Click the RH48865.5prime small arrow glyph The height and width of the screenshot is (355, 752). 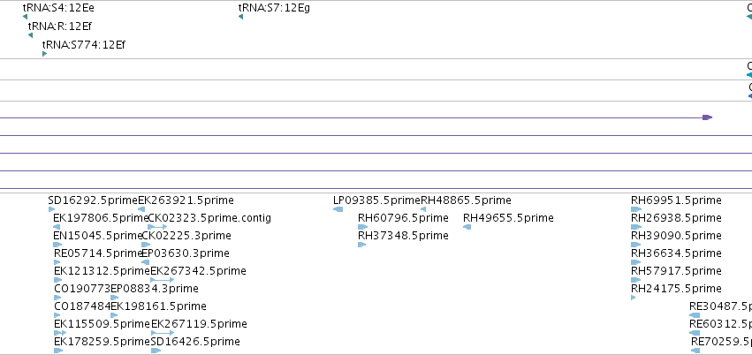[423, 209]
